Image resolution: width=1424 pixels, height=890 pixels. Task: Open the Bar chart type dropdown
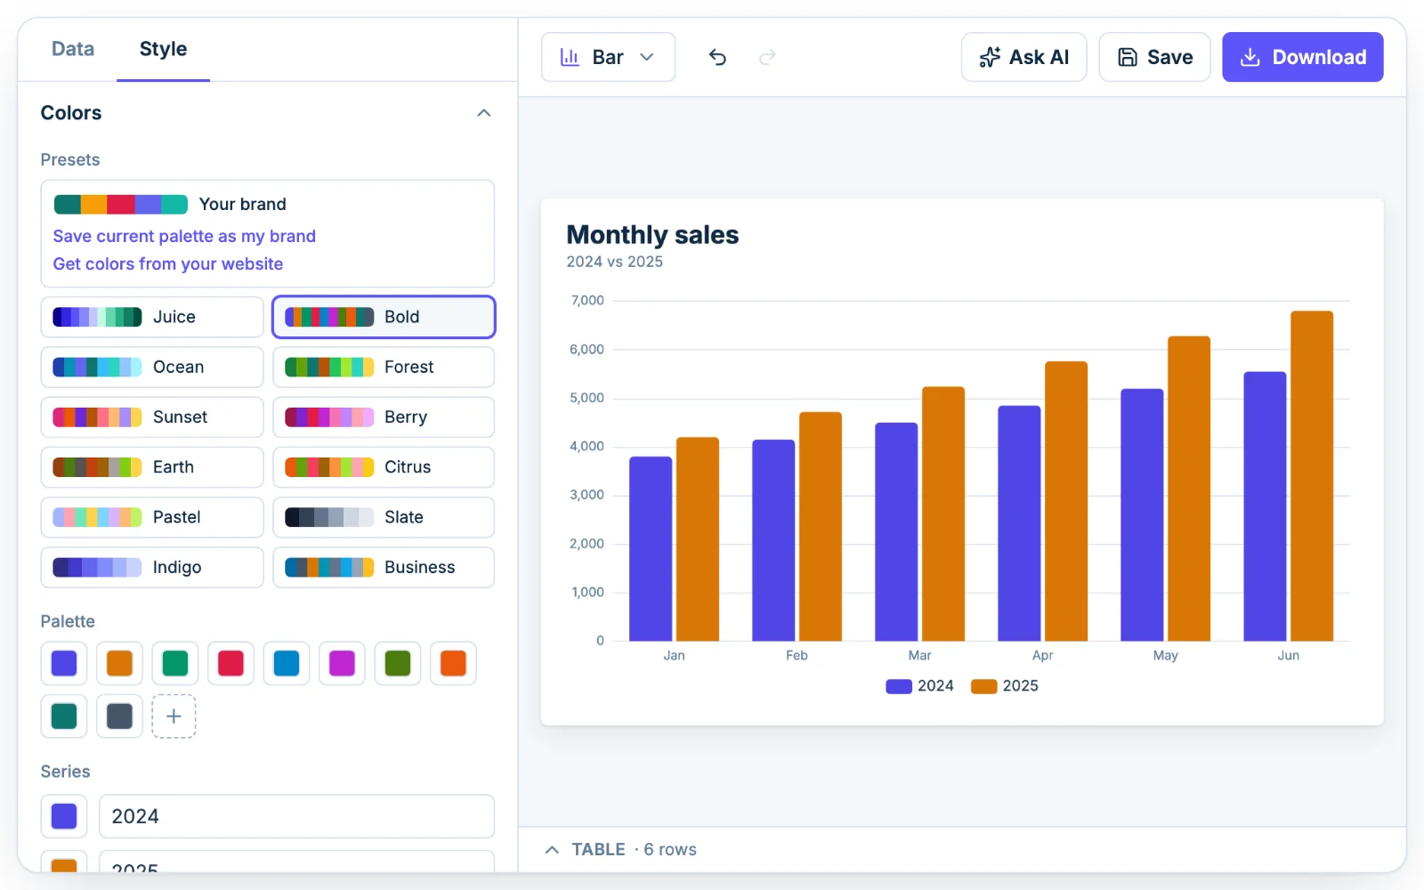pyautogui.click(x=608, y=57)
